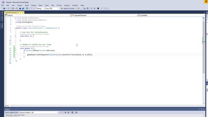Open the Project menu
208x117 pixels.
(20, 6)
